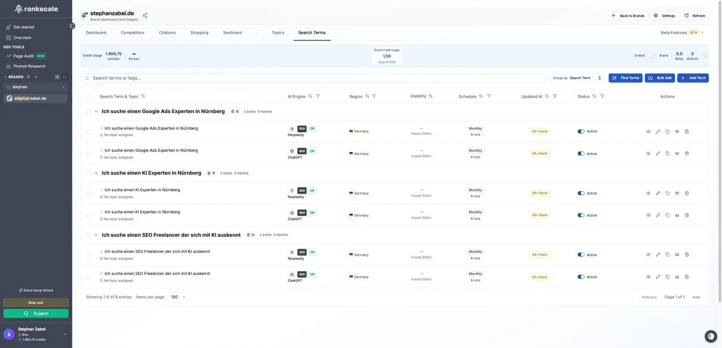
Task: Deactivate the Google Ads Experten ChatGPT term
Action: [581, 153]
